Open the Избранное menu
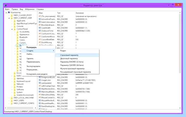The width and height of the screenshot is (186, 117). 30,9
